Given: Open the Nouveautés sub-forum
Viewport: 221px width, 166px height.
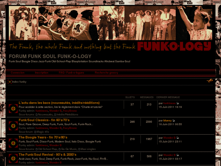Looking at the screenshot, I should (45, 115).
